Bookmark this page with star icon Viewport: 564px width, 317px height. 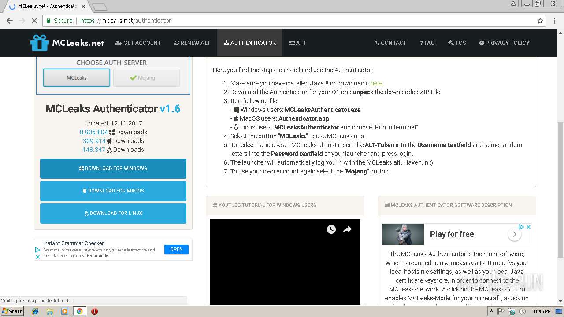pos(540,21)
